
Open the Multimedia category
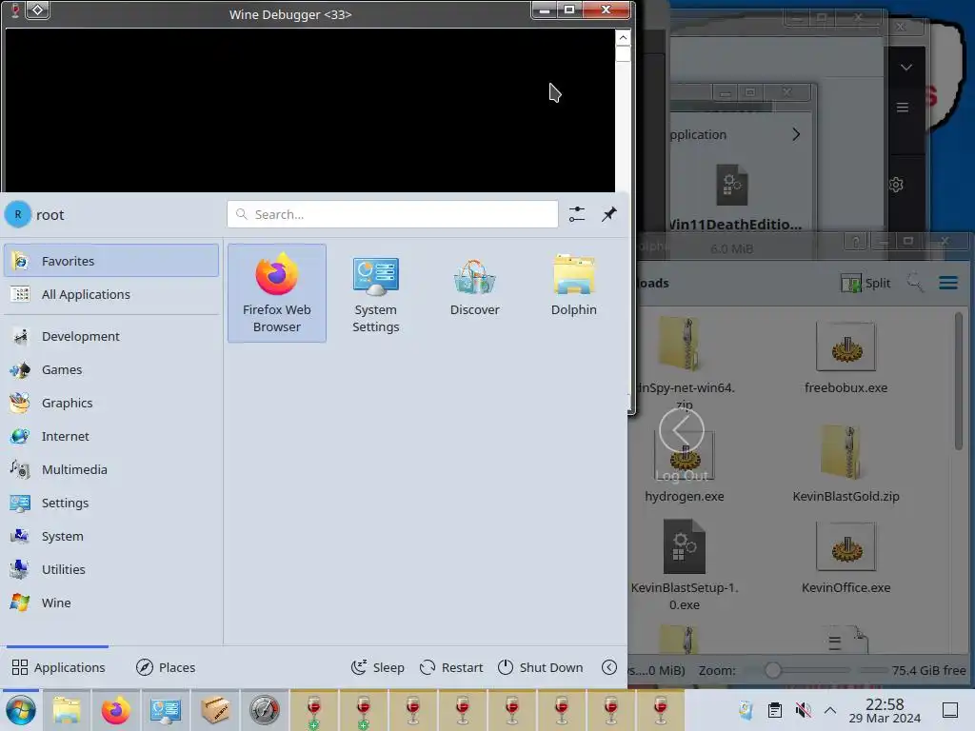[111, 469]
